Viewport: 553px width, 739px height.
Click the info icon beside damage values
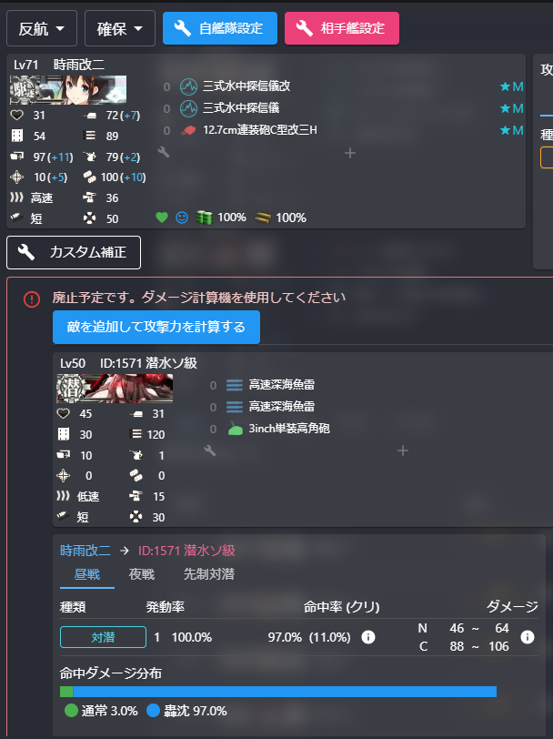[528, 637]
